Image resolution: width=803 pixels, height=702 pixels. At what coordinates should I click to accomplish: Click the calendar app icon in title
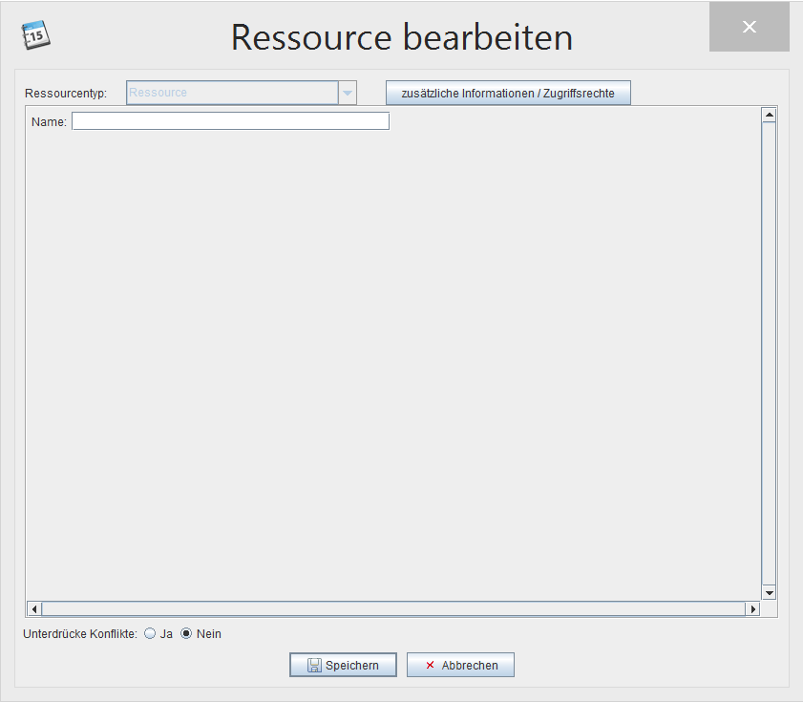tap(35, 35)
